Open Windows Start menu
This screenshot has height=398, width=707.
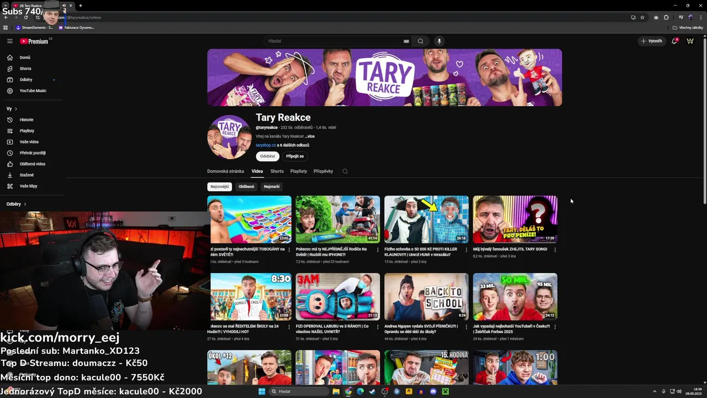[262, 391]
